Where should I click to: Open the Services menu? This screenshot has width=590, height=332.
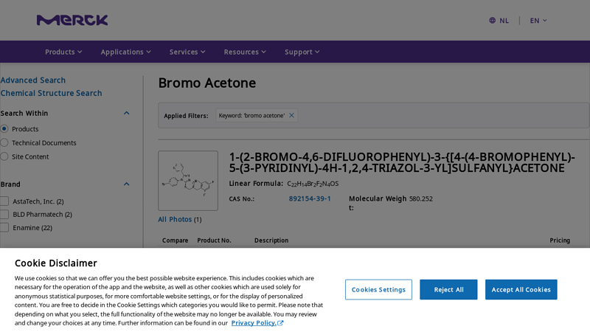click(x=187, y=52)
